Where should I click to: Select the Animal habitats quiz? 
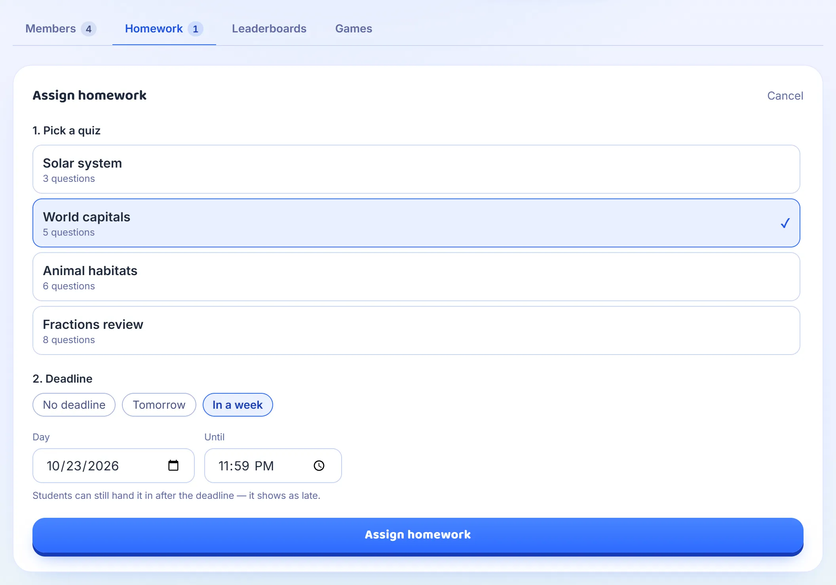tap(416, 277)
